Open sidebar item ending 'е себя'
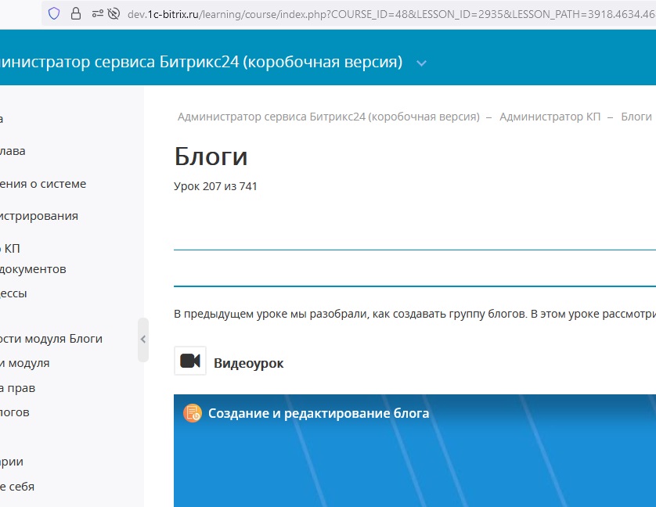Viewport: 656px width, 507px height. (17, 487)
